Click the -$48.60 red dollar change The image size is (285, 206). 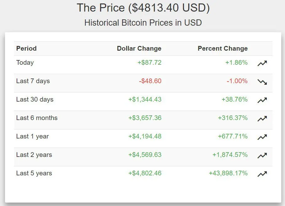pos(150,81)
